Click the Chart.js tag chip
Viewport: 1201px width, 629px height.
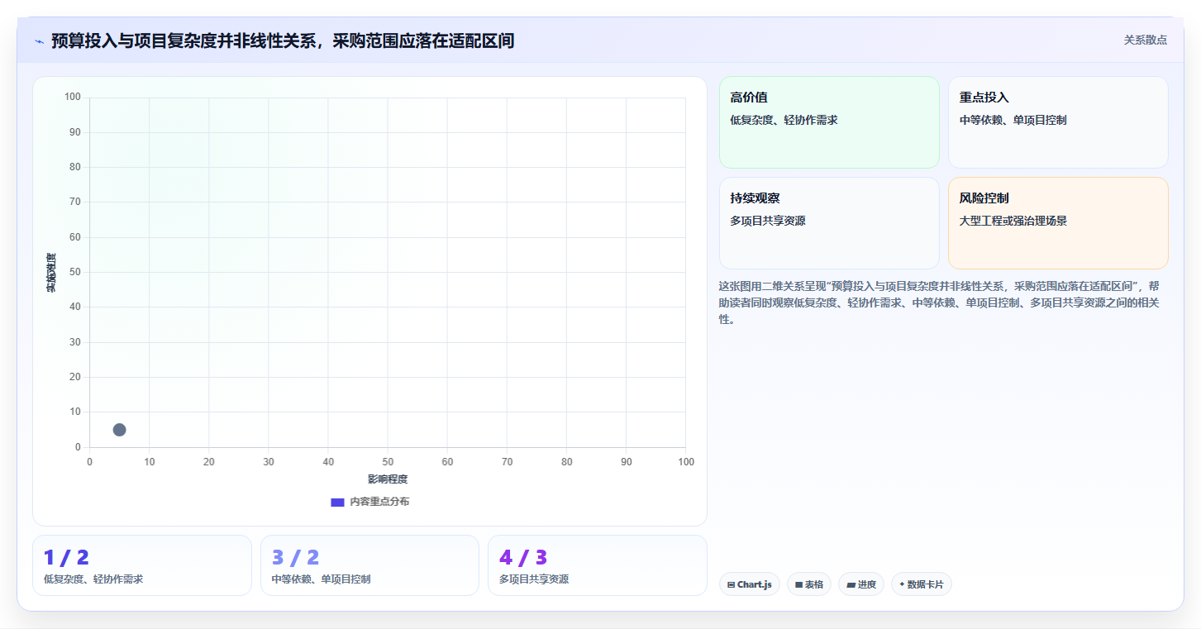pos(750,584)
